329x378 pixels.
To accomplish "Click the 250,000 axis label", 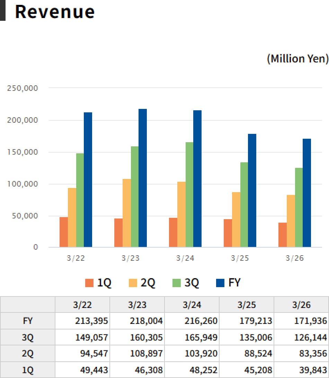I will pyautogui.click(x=23, y=88).
